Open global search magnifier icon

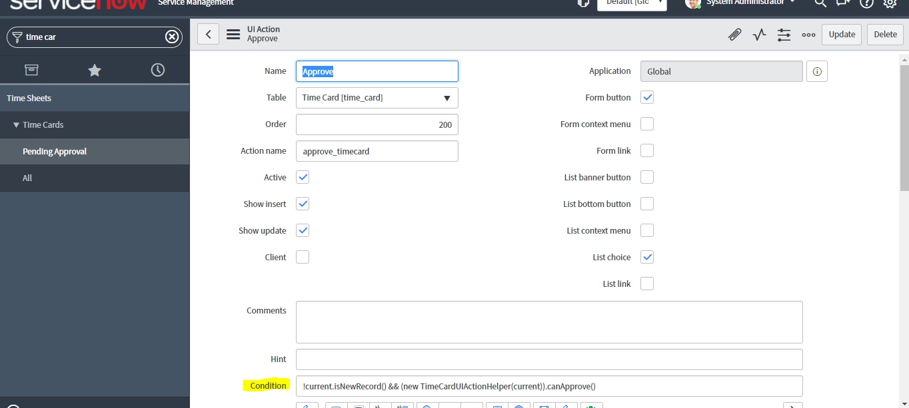(820, 3)
